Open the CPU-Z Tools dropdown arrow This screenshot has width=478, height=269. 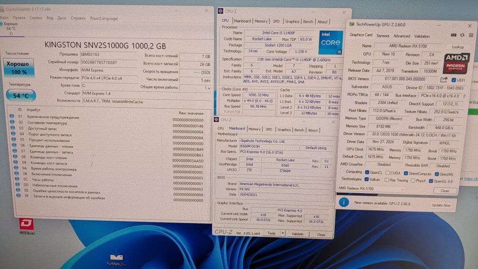click(x=283, y=233)
